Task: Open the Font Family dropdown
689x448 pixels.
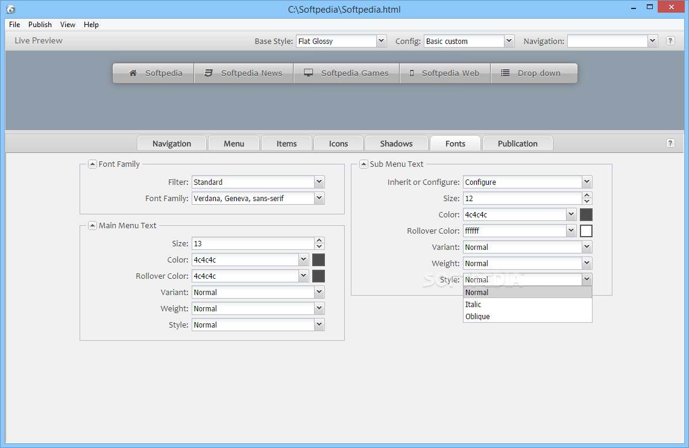Action: tap(319, 198)
